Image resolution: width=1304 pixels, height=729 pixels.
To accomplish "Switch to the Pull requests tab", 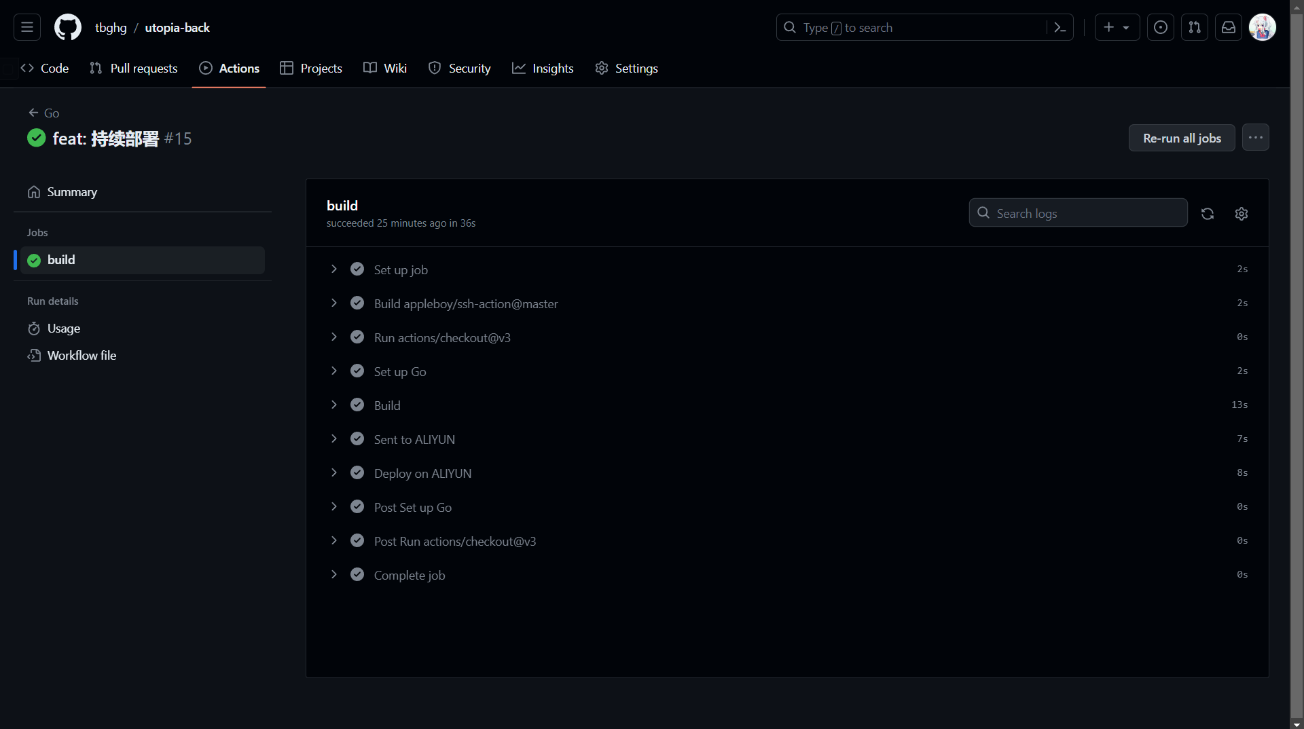I will pyautogui.click(x=134, y=69).
